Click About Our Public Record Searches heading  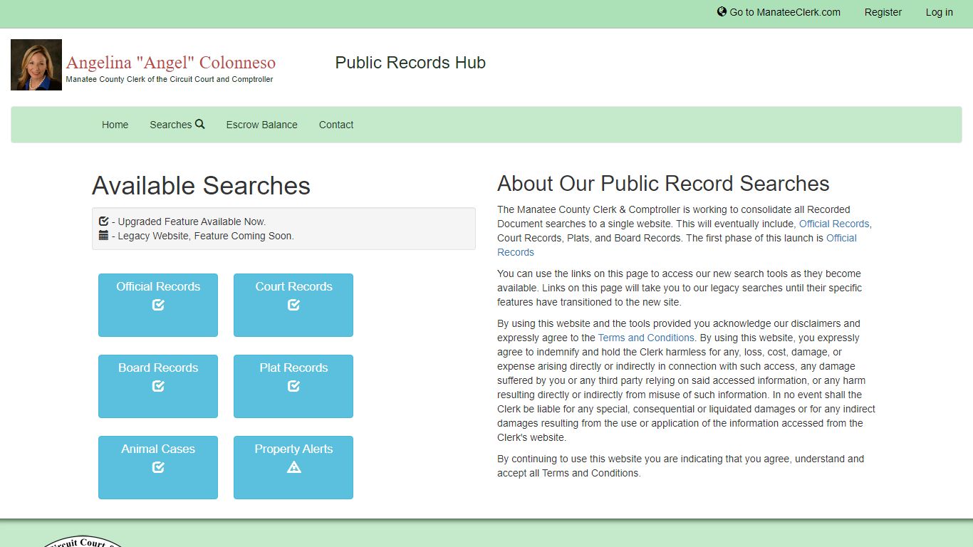click(663, 184)
